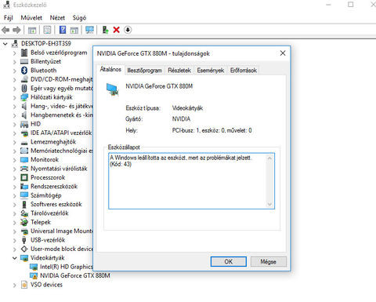Expand the HID tree node

pos(15,124)
